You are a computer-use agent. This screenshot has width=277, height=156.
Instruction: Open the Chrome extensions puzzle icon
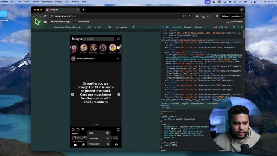[208, 16]
